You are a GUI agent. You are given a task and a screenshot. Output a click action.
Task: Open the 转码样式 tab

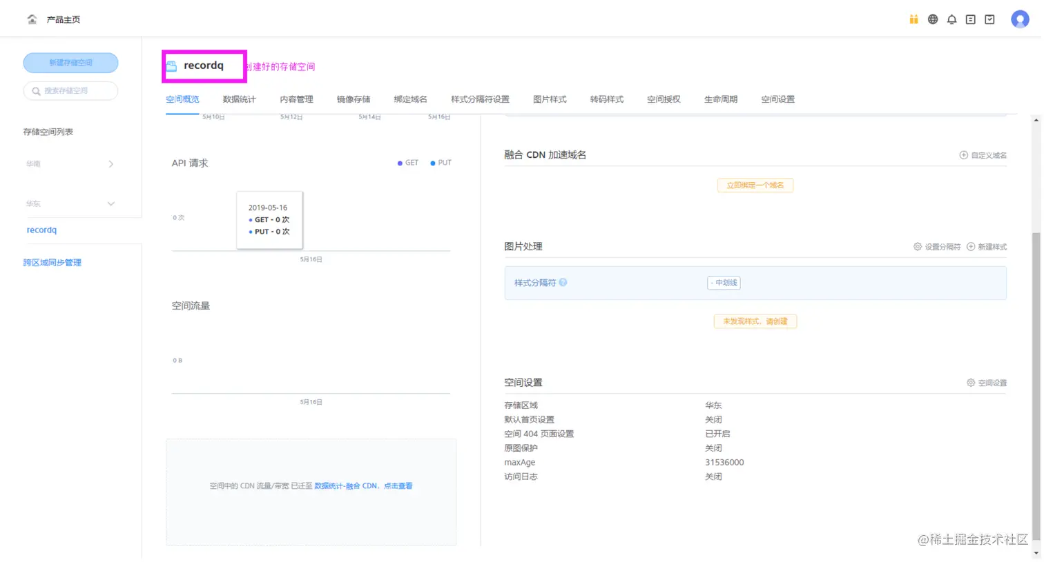[606, 99]
